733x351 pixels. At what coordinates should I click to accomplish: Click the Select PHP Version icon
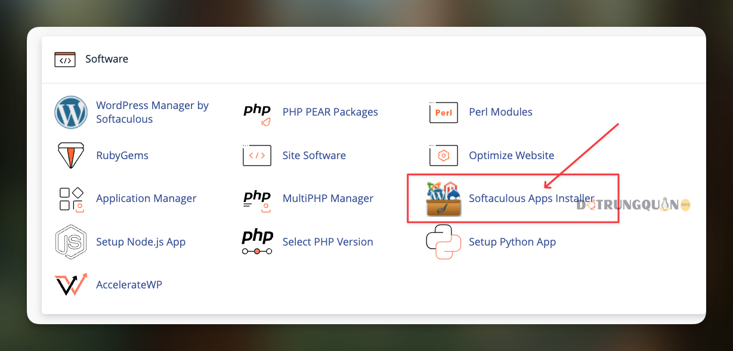click(x=257, y=242)
